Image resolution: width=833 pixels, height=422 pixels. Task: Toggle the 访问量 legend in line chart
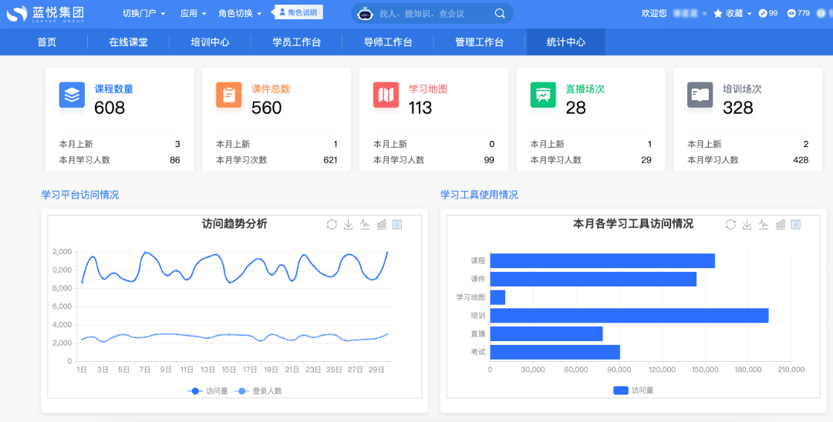click(x=207, y=391)
